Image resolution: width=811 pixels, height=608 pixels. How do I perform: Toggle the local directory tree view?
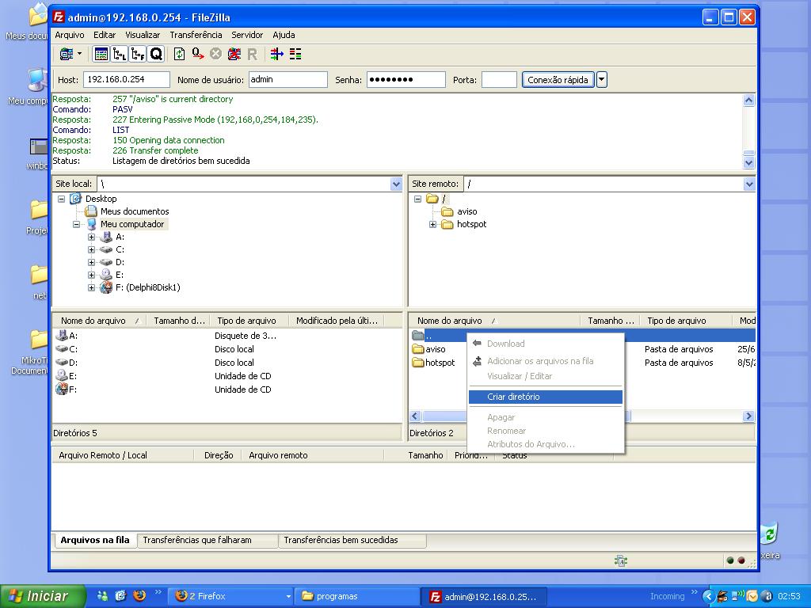click(120, 54)
